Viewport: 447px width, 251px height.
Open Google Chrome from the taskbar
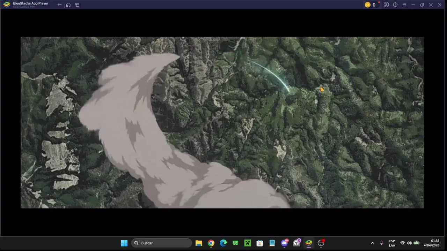pos(211,243)
